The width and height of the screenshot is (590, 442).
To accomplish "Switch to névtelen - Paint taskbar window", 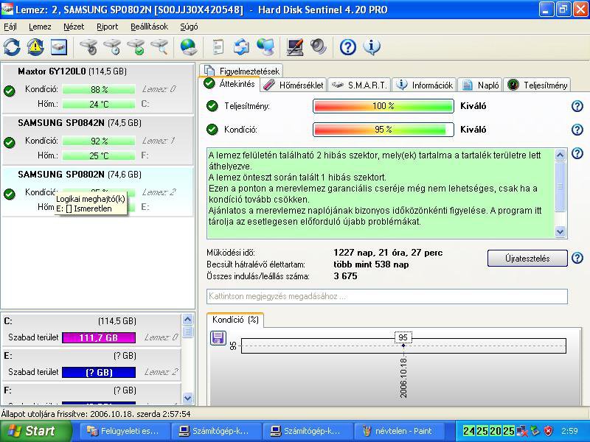I will 399,431.
